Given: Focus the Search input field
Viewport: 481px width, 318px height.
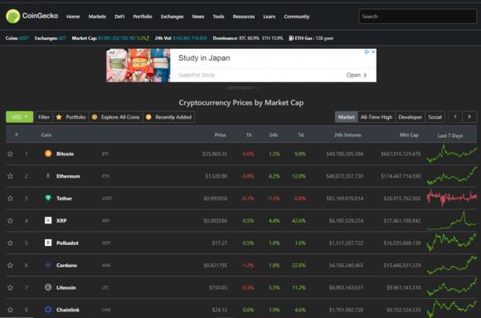Looking at the screenshot, I should coord(417,17).
